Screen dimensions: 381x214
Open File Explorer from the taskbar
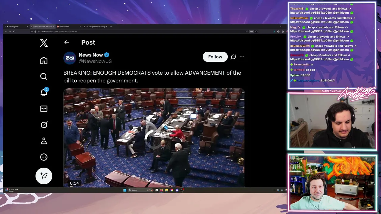(x=167, y=190)
